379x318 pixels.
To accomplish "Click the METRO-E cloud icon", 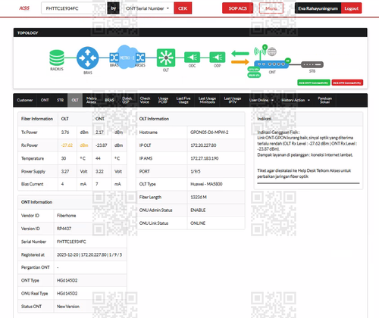I will pos(127,58).
